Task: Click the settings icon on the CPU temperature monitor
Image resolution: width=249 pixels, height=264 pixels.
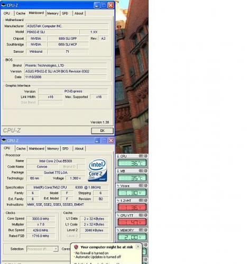Action: 141,156
